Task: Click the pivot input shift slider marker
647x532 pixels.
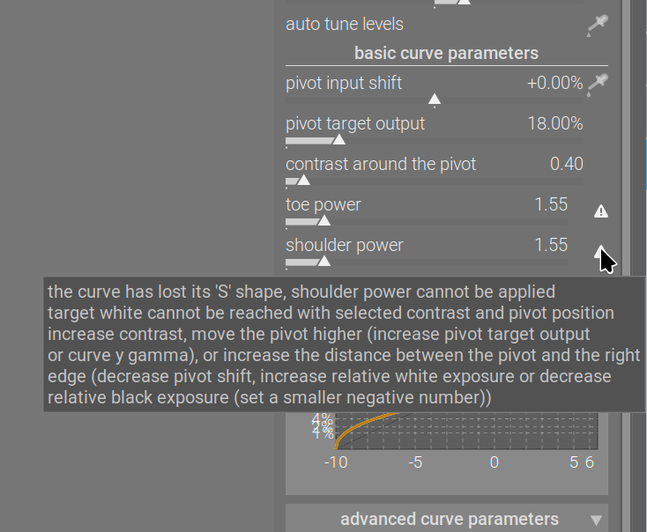Action: tap(434, 99)
